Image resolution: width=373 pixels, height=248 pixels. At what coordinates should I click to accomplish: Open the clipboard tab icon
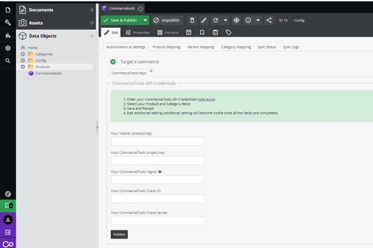tap(215, 33)
